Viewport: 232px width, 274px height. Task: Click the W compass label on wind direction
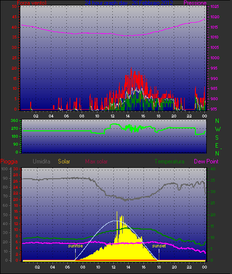218,129
